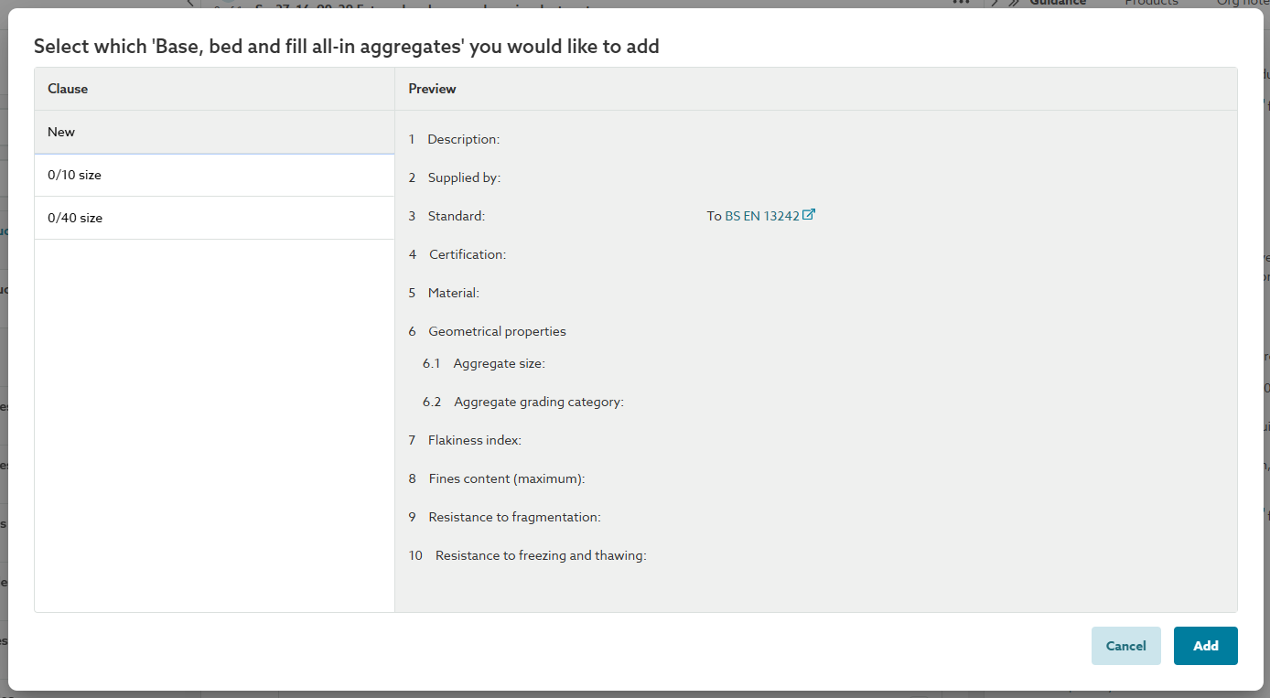Click 'Resistance to freezing and thawing' row
Viewport: 1270px width, 698px height.
(540, 555)
